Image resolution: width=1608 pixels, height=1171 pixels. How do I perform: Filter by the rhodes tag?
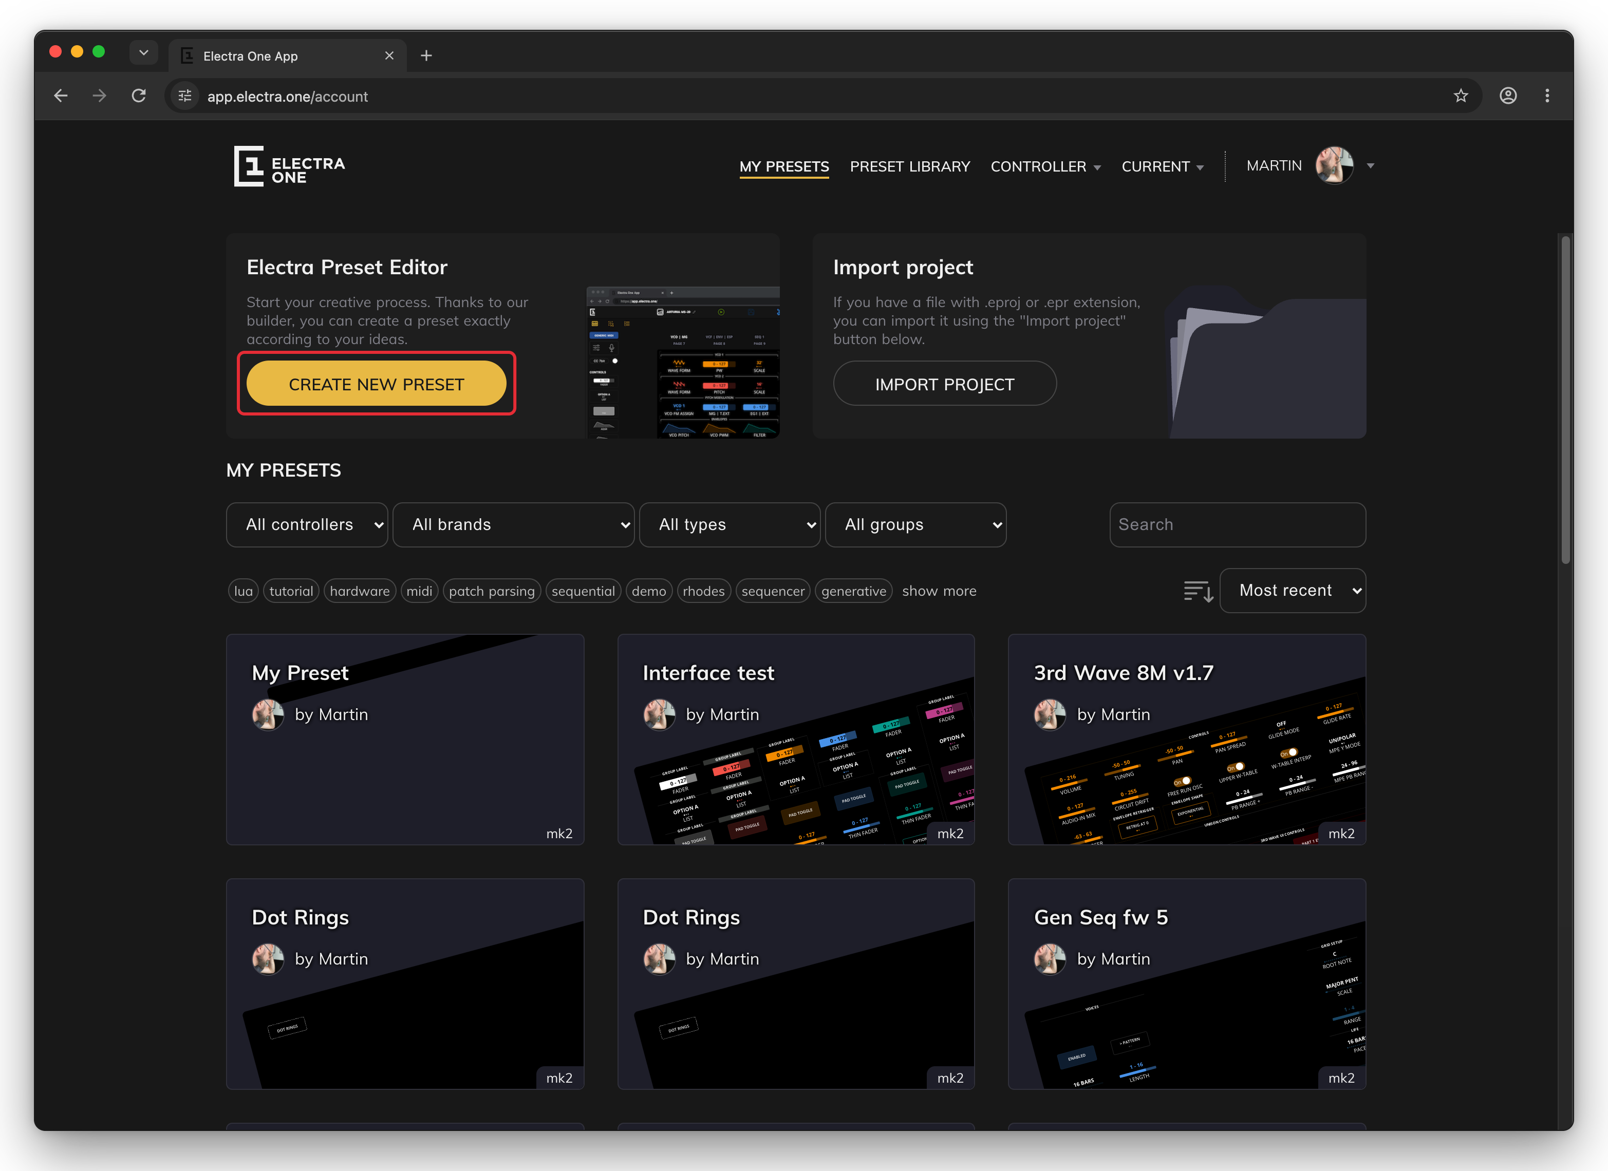coord(703,591)
